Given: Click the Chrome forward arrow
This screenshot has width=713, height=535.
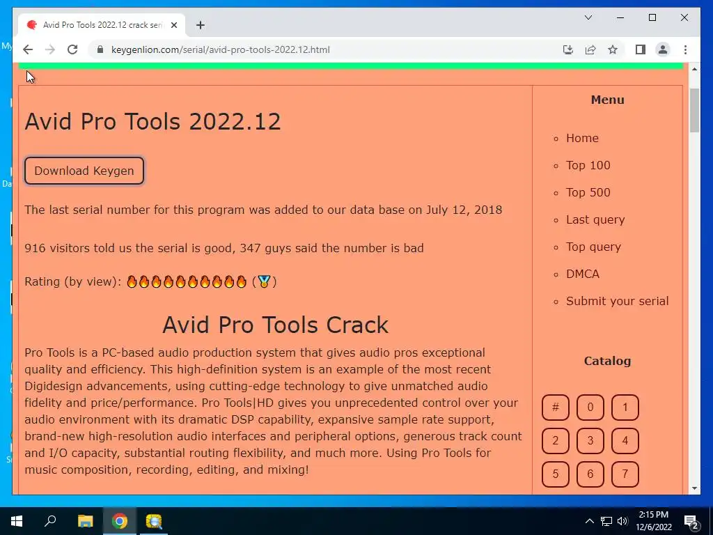Looking at the screenshot, I should point(50,49).
